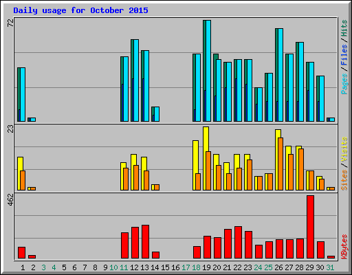Click the title 'Daily usage for October 2015'
Image resolution: width=352 pixels, height=275 pixels.
point(80,10)
